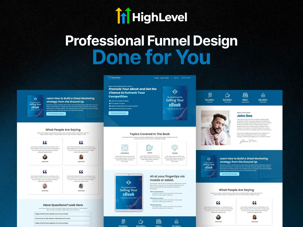The image size is (303, 227).
Task: Click the Company Name logo in center page header
Action: point(114,78)
